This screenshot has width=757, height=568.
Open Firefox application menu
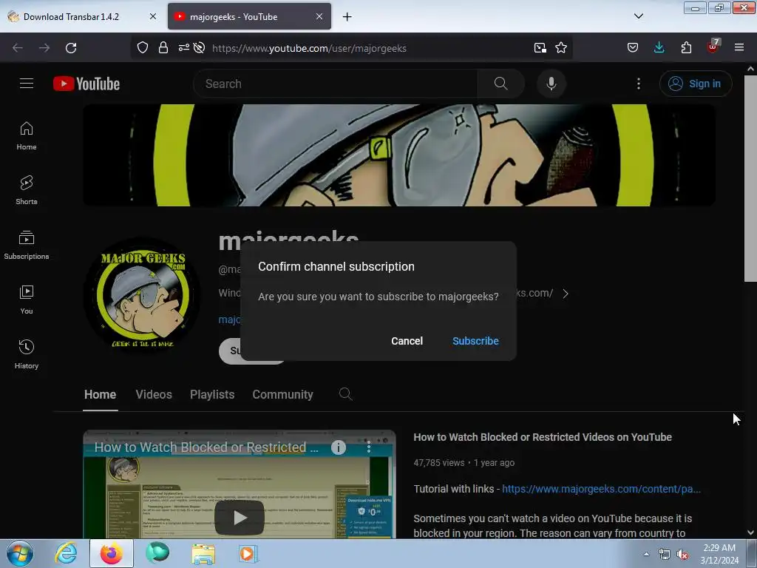(x=739, y=48)
